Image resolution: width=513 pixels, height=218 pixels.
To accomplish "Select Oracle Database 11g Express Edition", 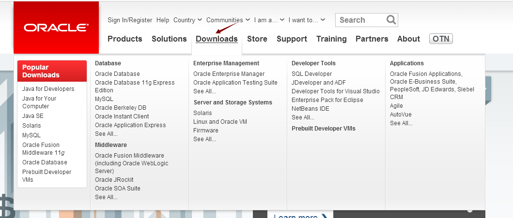I will point(135,86).
